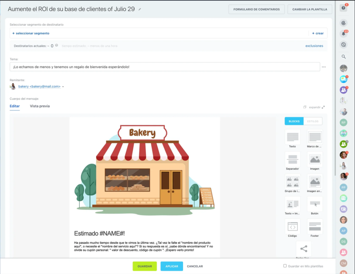This screenshot has width=355, height=274.
Task: Open the help question mark icon
Action: [344, 8]
